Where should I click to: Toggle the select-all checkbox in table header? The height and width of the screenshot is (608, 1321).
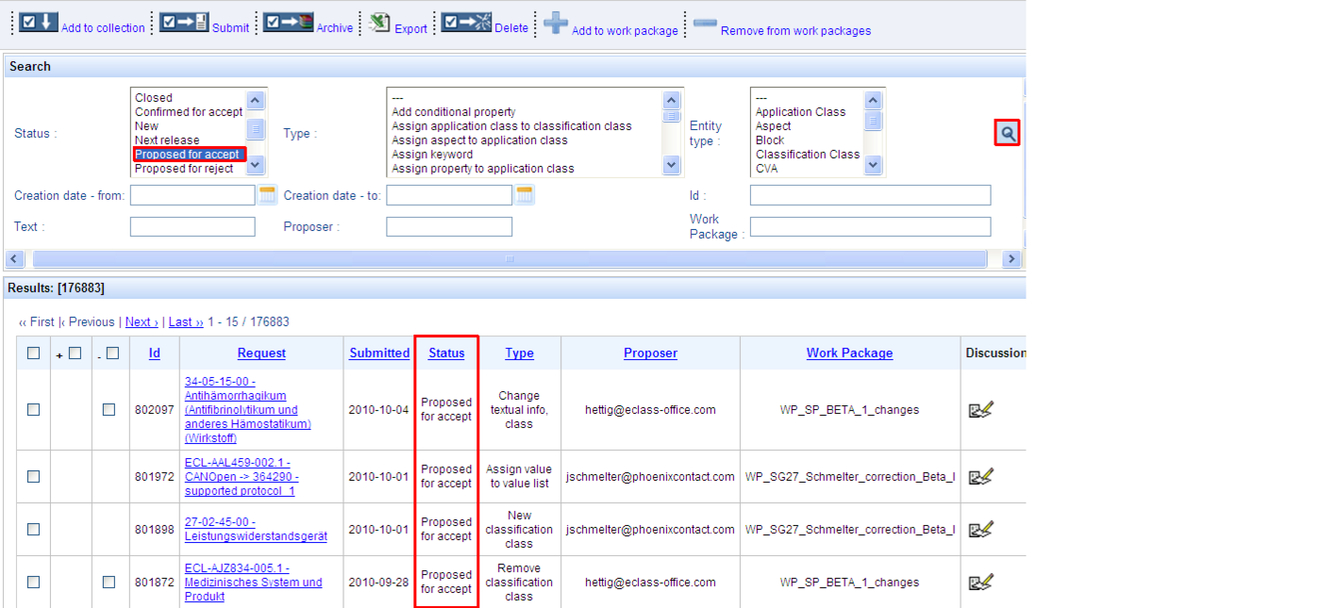(34, 353)
